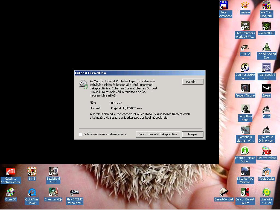280x210 pixels.
Task: Select the Steam desktop icon
Action: point(266,89)
